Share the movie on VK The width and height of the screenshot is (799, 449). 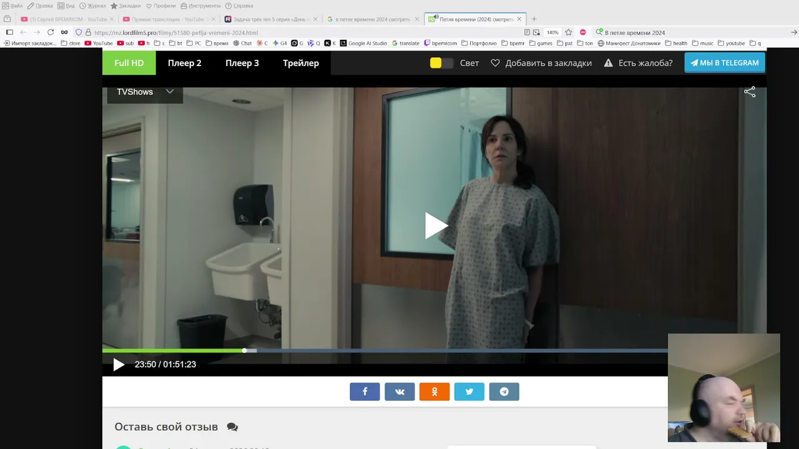tap(399, 392)
